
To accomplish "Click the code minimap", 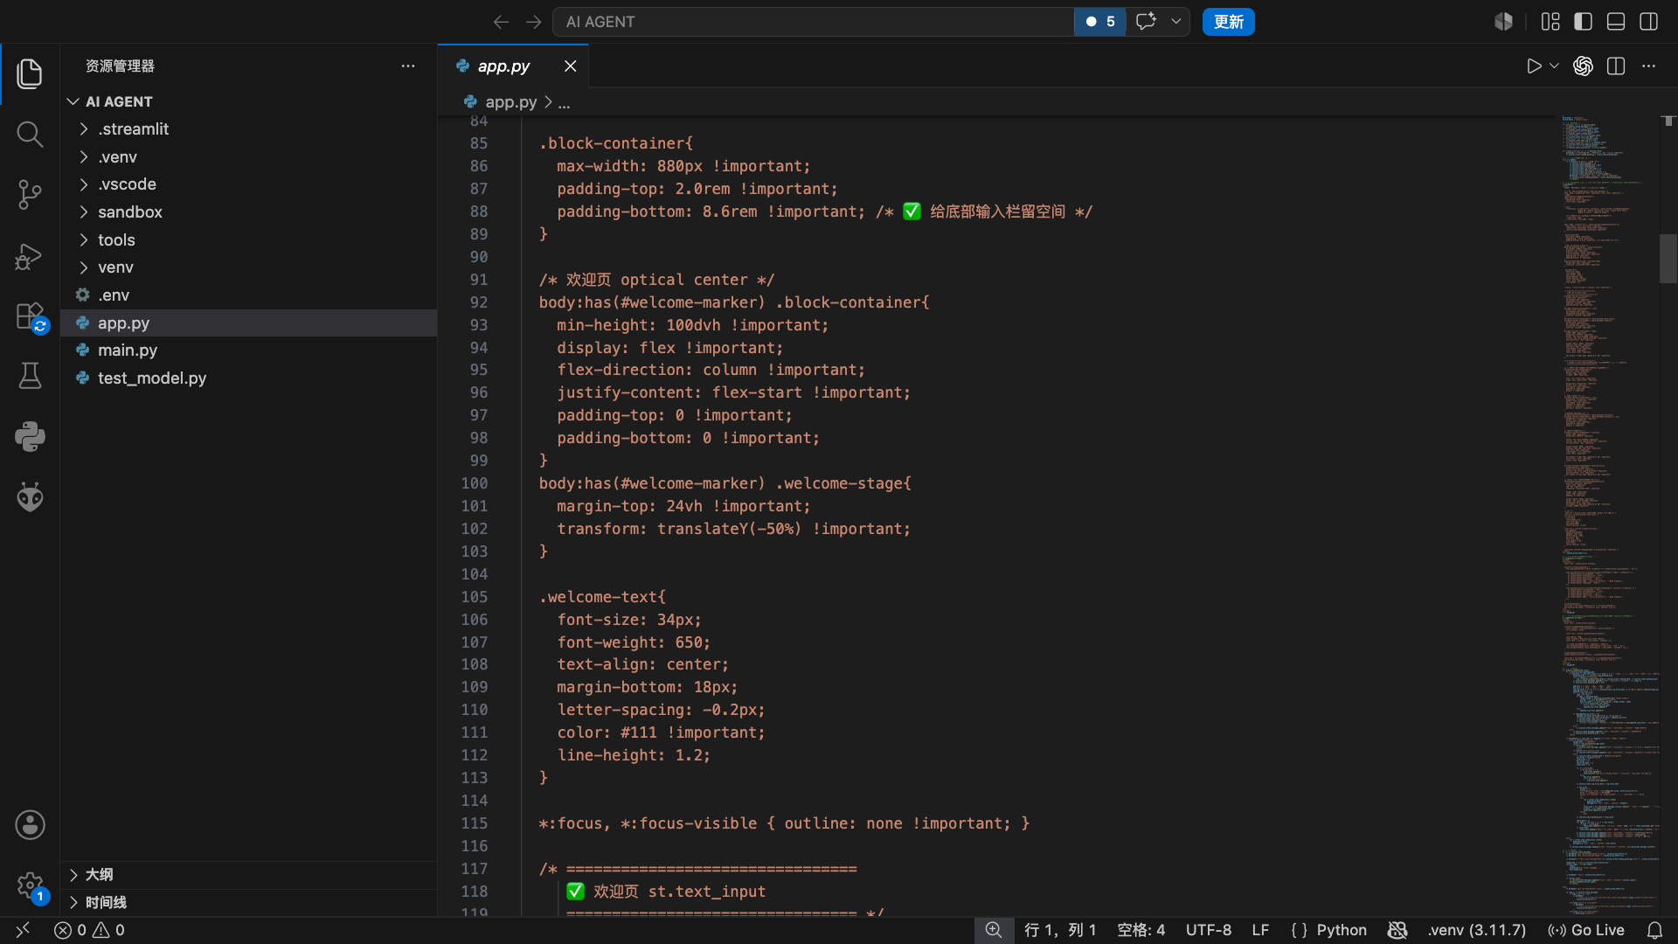I will pos(1610,516).
